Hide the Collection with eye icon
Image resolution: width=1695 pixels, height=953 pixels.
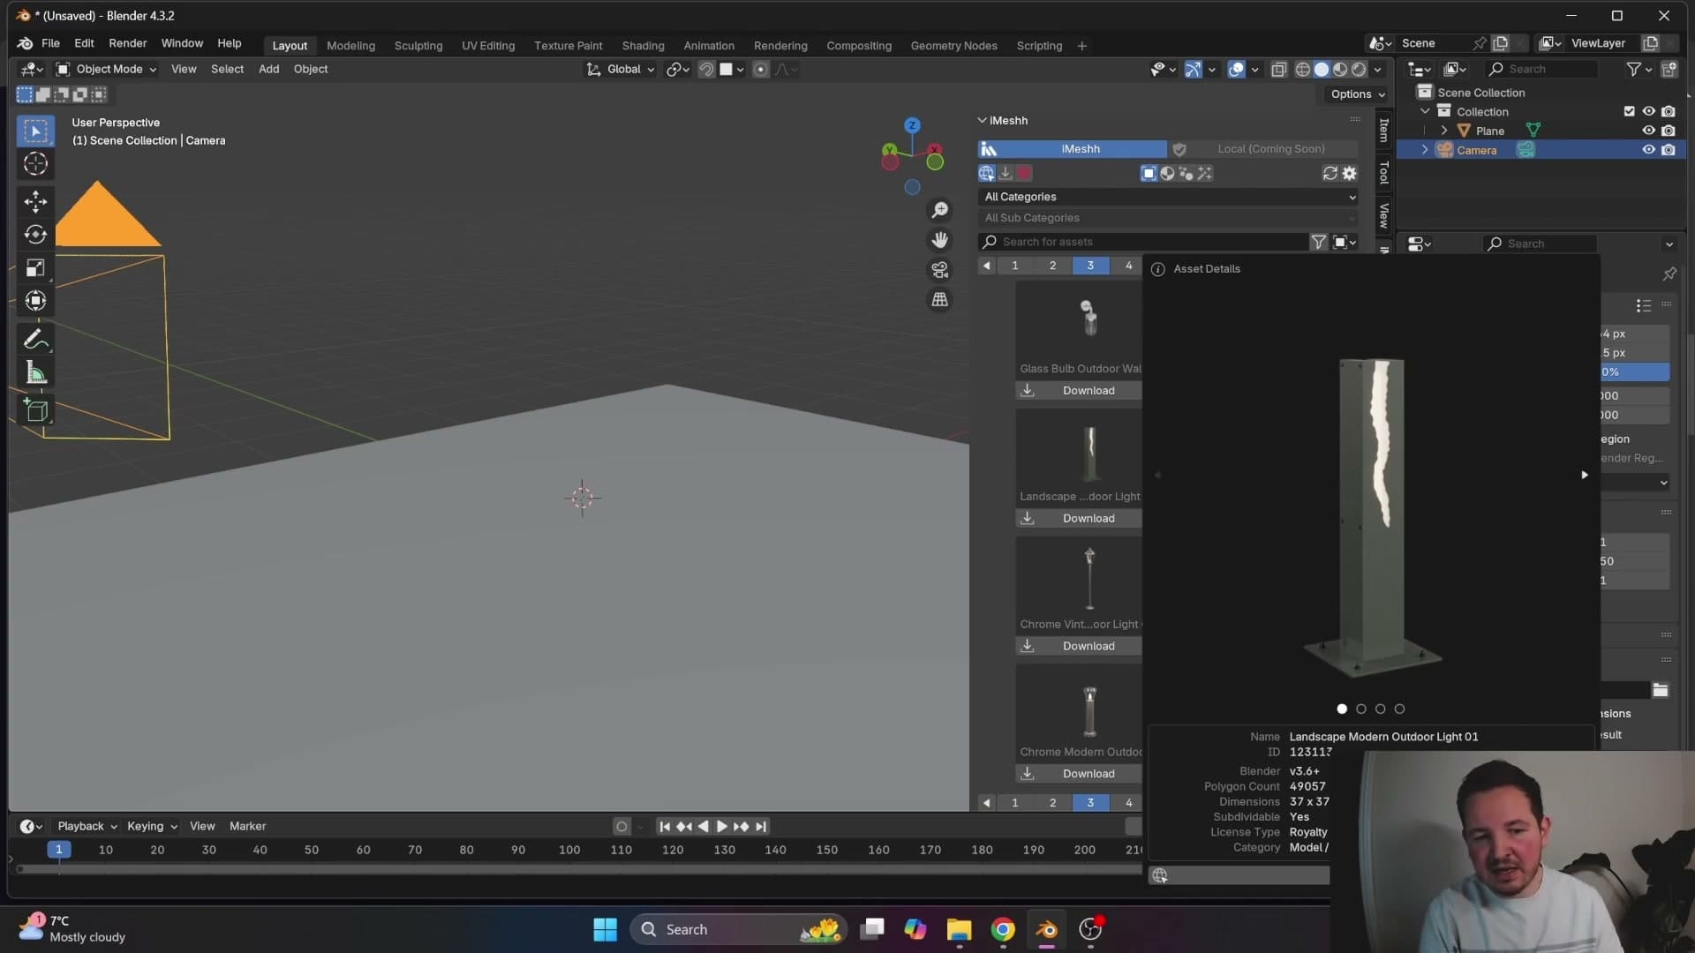[x=1648, y=111]
